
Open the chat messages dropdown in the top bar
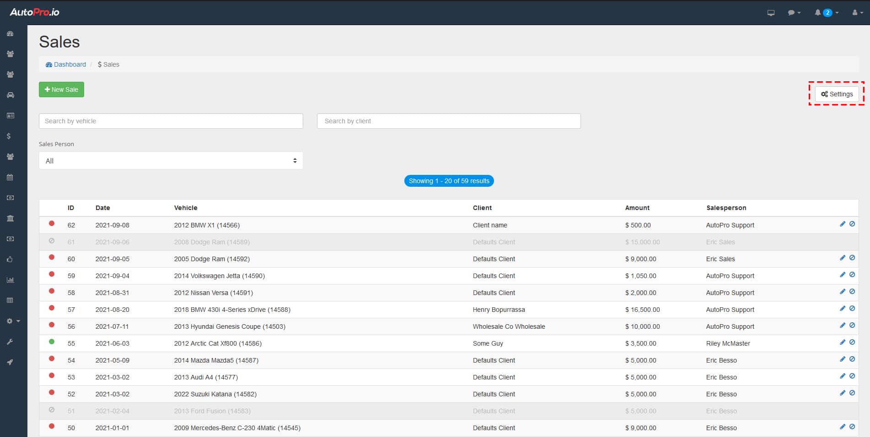(x=794, y=13)
